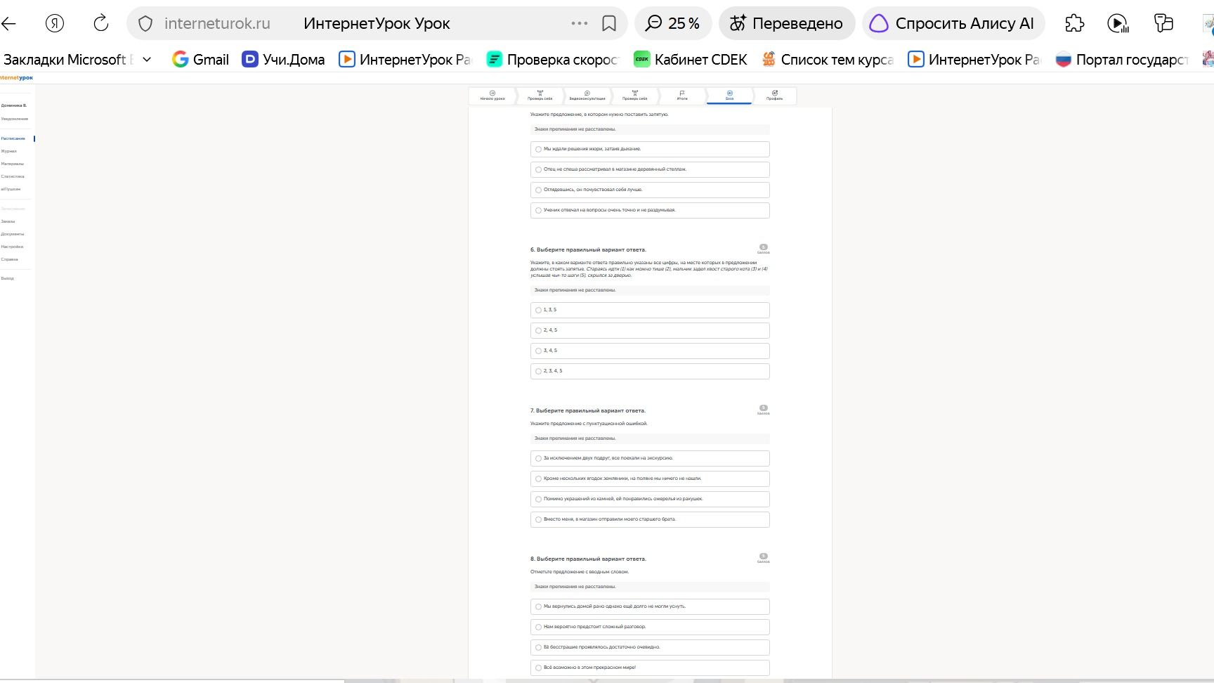Open 'Настройки' in the sidebar

(x=13, y=247)
